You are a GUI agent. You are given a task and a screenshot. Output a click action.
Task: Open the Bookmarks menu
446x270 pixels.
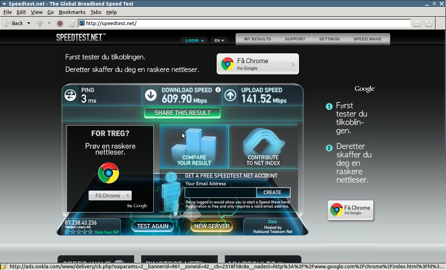72,12
